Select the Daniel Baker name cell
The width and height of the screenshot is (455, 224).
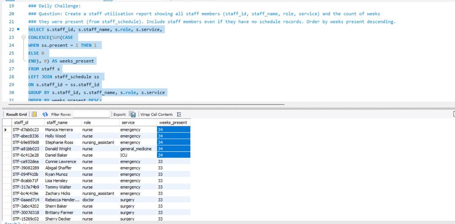pos(62,155)
